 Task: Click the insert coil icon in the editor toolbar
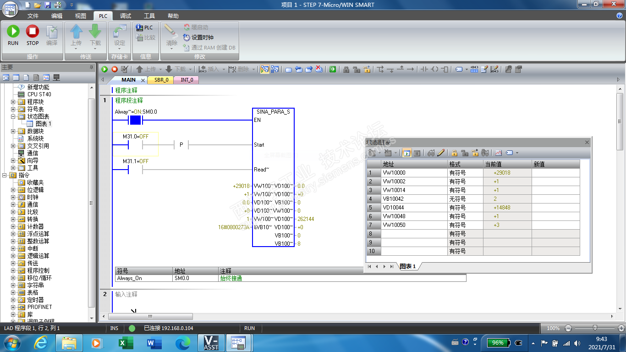435,69
